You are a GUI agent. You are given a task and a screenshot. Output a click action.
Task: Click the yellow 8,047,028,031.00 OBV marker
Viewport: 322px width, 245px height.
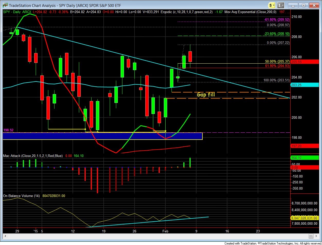click(x=305, y=218)
